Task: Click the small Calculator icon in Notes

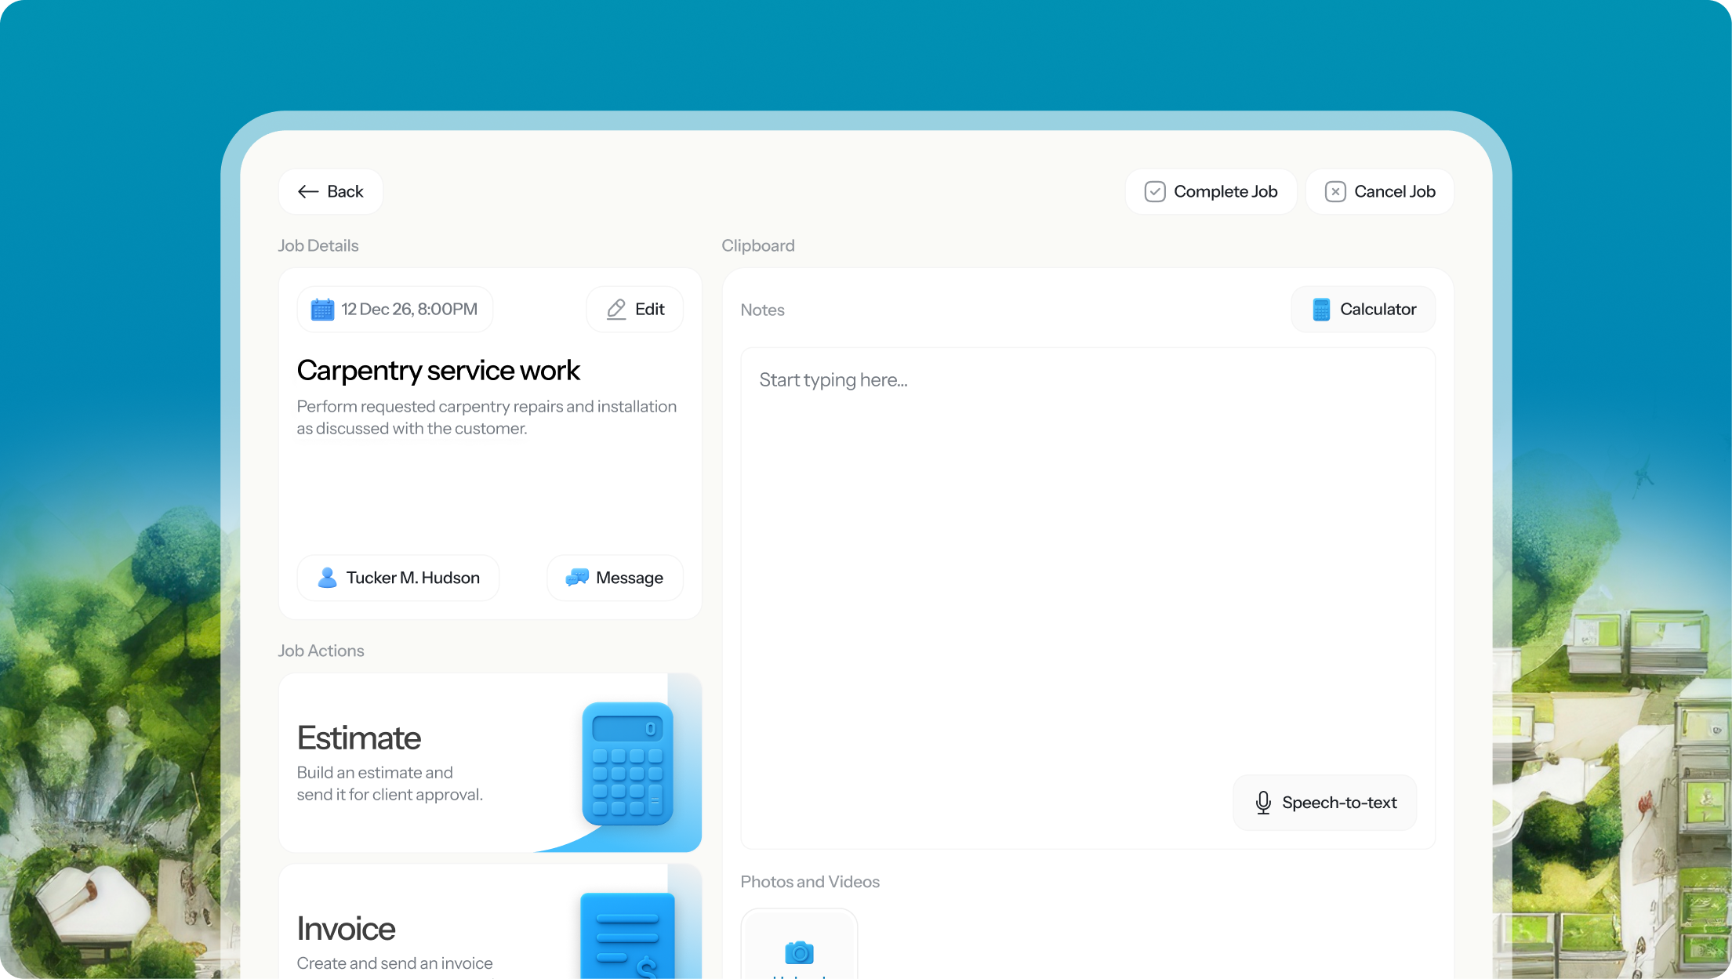Action: pos(1321,310)
